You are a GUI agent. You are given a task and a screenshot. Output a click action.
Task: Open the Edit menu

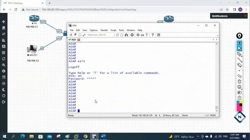pos(78,30)
